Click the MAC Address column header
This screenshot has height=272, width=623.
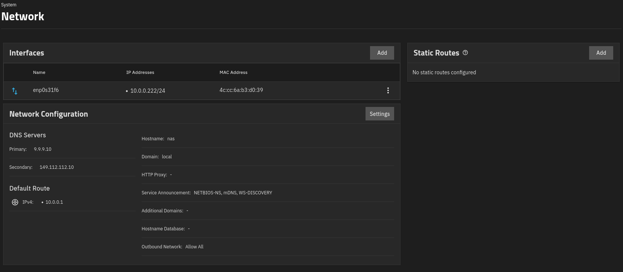click(233, 72)
